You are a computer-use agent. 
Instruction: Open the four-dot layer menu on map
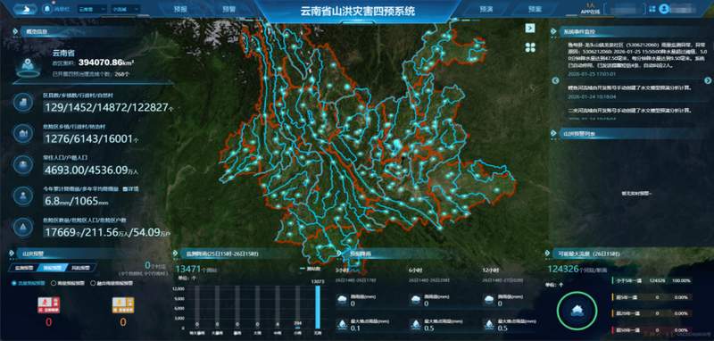click(529, 47)
